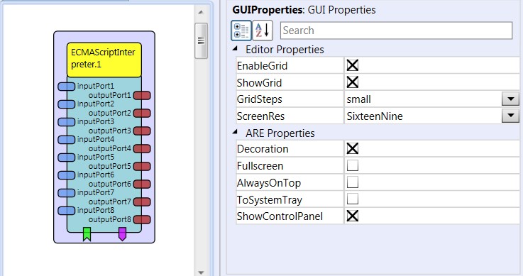Image resolution: width=523 pixels, height=276 pixels.
Task: Click the blue inputPort1 connector
Action: pos(67,87)
